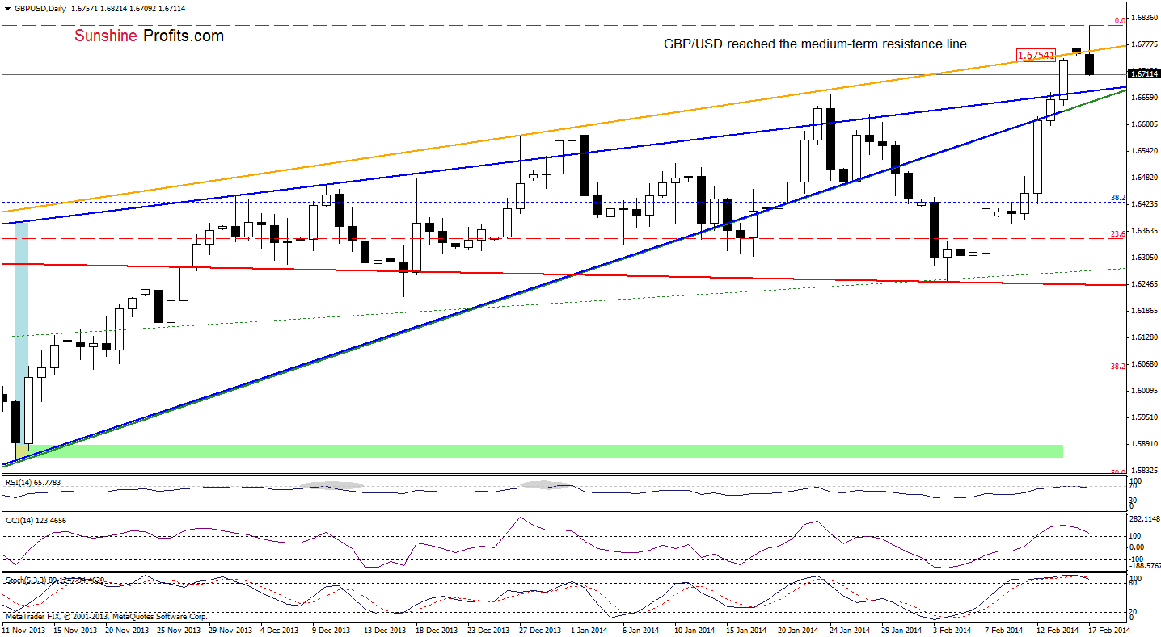Click the 29 Nov 2013 date label
This screenshot has width=1161, height=637.
click(x=231, y=629)
